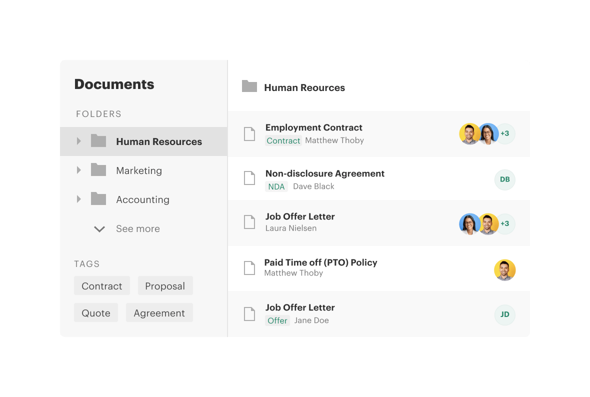Screen dimensions: 590x397
Task: Click the Paid Time off Policy file icon
Action: point(249,267)
